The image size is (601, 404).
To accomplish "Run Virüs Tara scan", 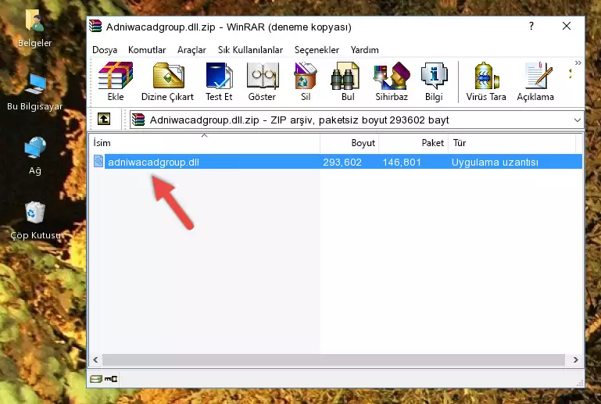I will click(x=486, y=81).
